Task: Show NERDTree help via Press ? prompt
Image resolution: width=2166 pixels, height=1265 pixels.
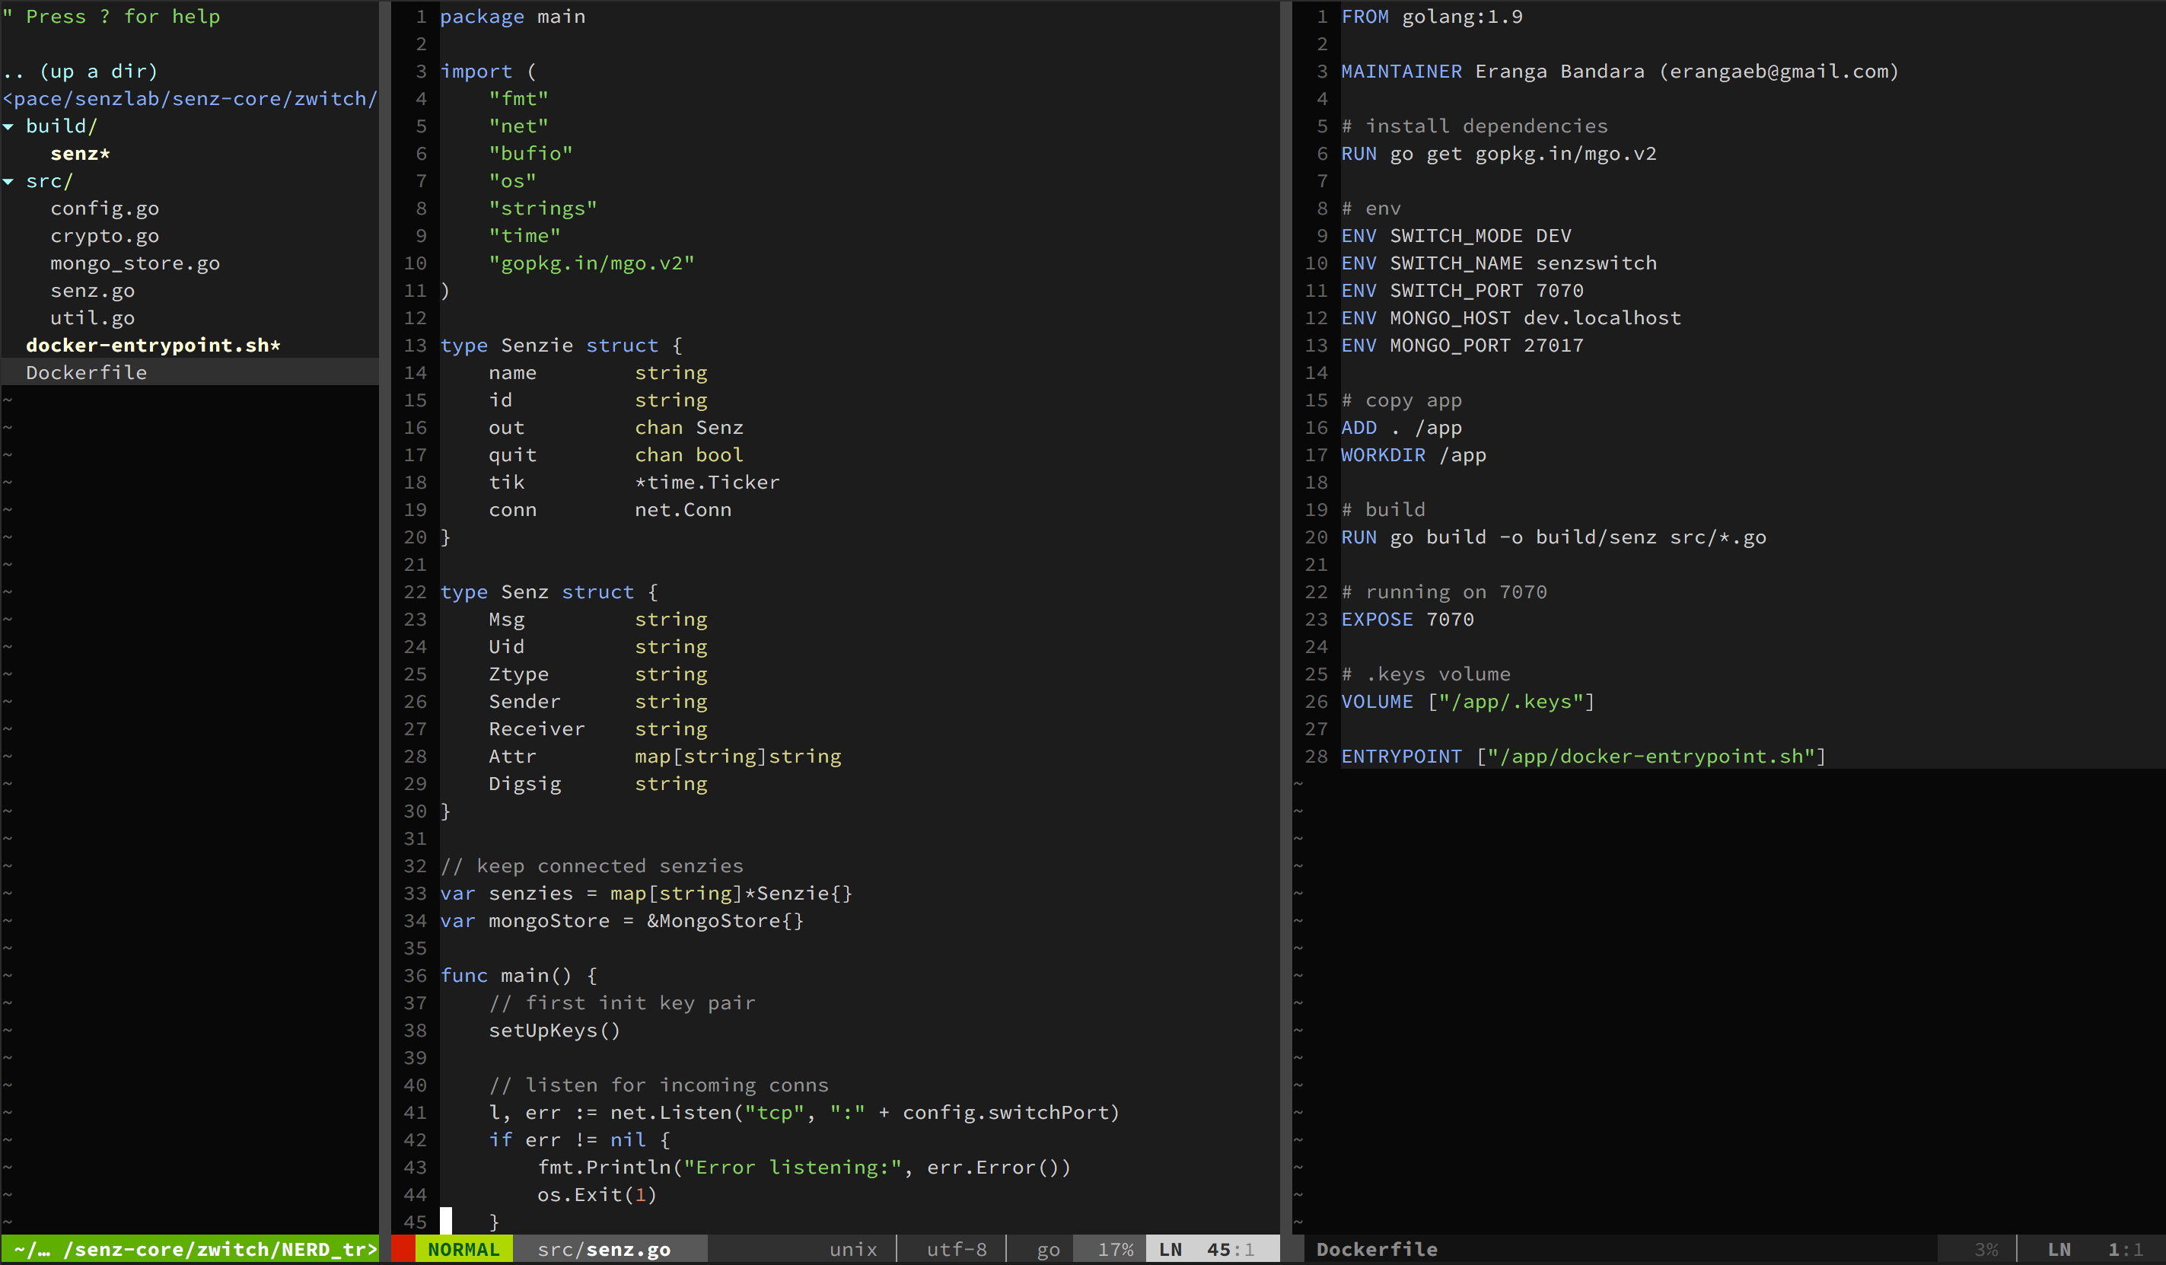Action: 112,16
